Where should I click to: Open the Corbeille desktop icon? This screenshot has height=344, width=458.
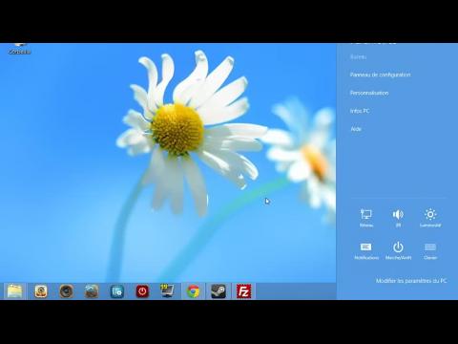pyautogui.click(x=19, y=49)
